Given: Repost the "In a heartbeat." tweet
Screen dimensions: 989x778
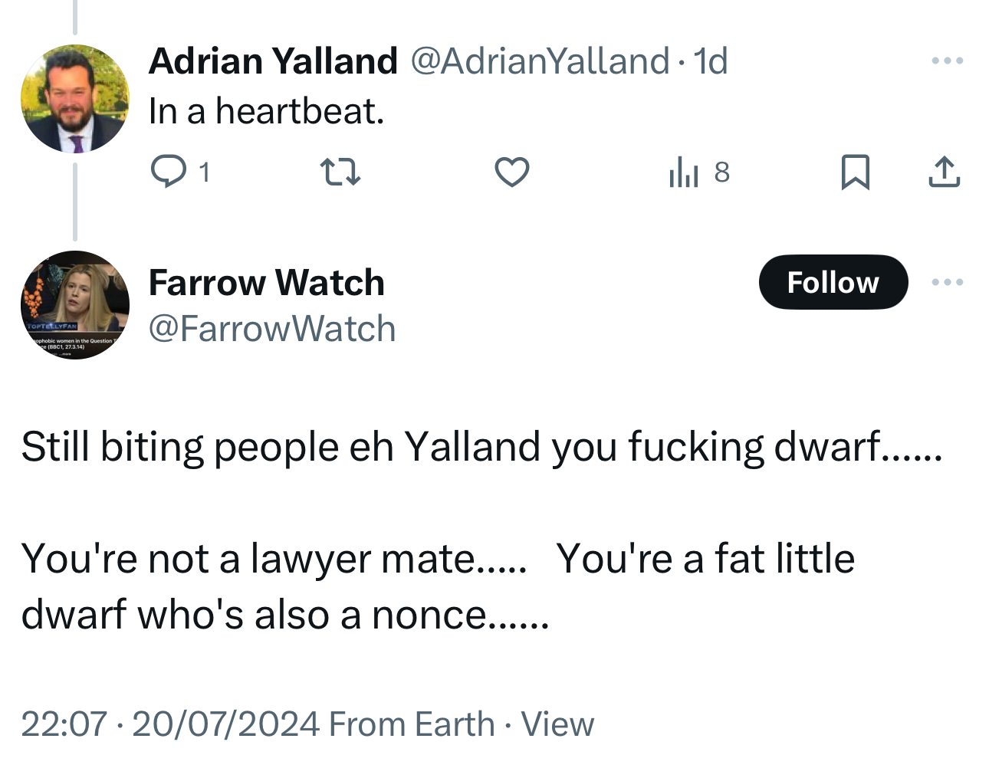Looking at the screenshot, I should coord(340,172).
